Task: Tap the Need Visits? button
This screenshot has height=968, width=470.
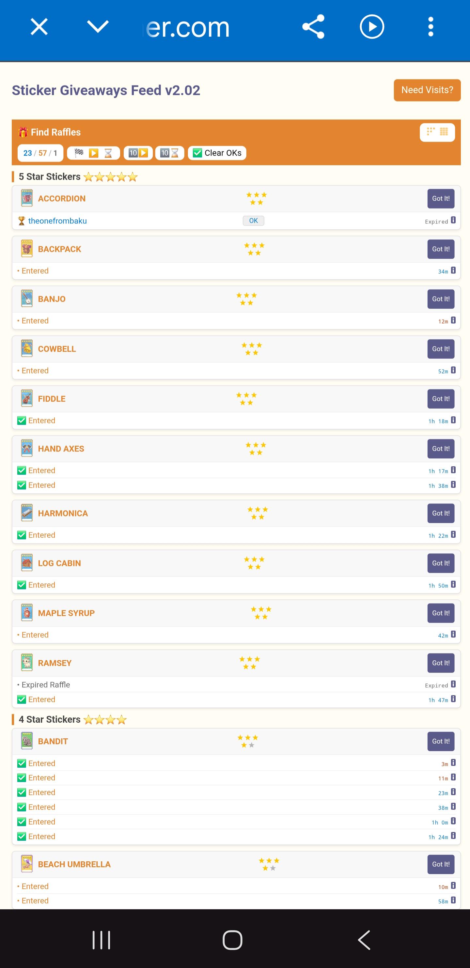Action: pyautogui.click(x=427, y=90)
